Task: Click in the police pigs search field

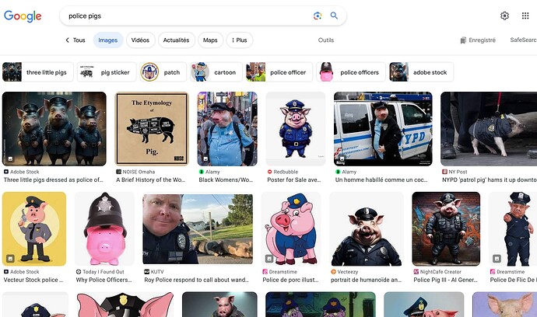Action: click(x=188, y=16)
